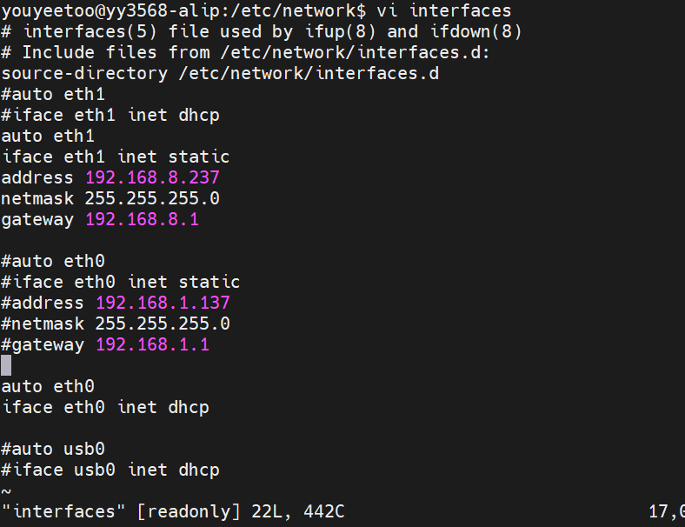Click the uncommented netmask 255.255.255.0 value

[x=152, y=198]
